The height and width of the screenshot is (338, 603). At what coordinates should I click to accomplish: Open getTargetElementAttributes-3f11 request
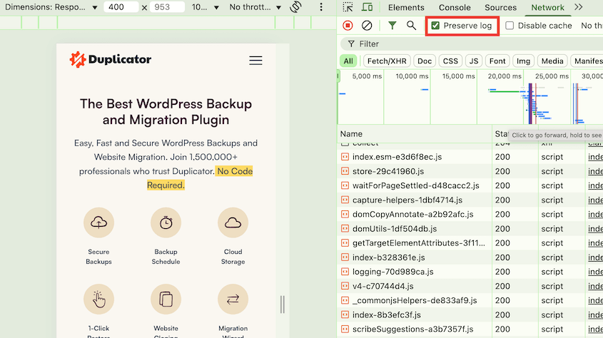click(x=418, y=243)
